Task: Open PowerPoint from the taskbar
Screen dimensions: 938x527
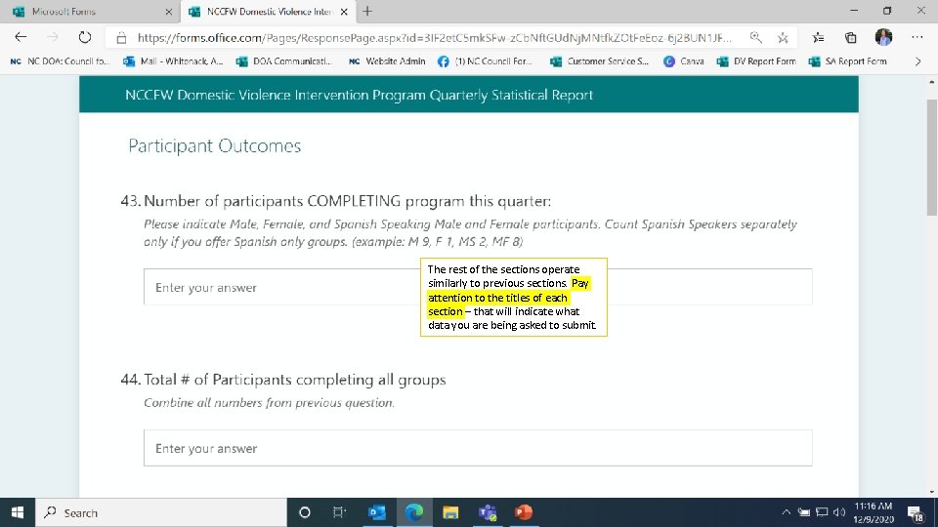Action: [x=524, y=512]
